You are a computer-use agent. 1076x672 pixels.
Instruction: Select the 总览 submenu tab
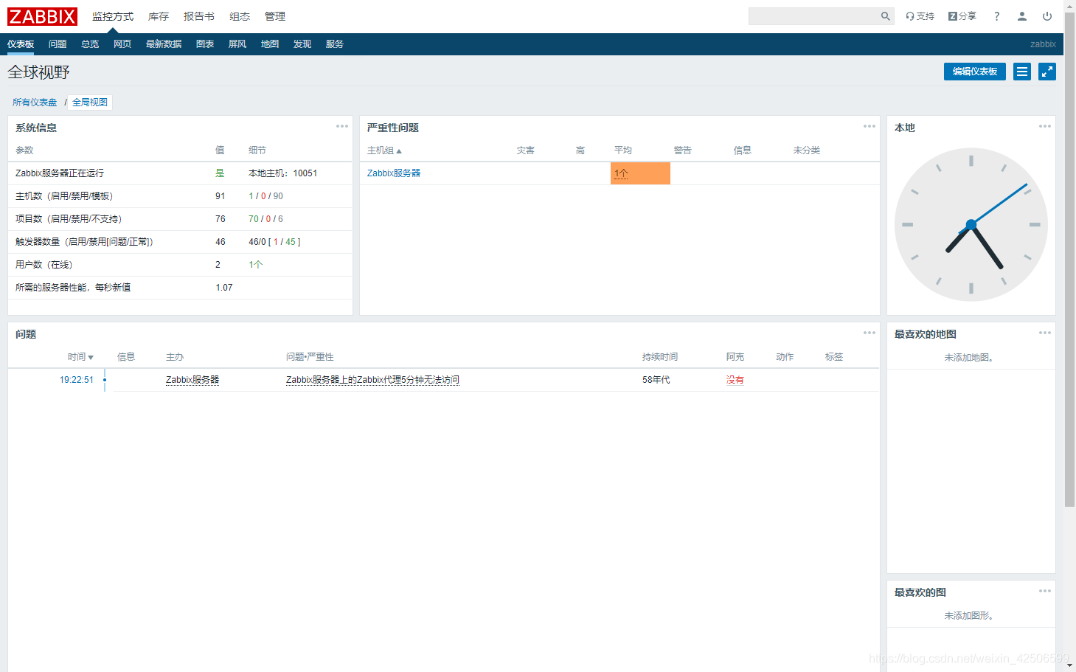(90, 44)
